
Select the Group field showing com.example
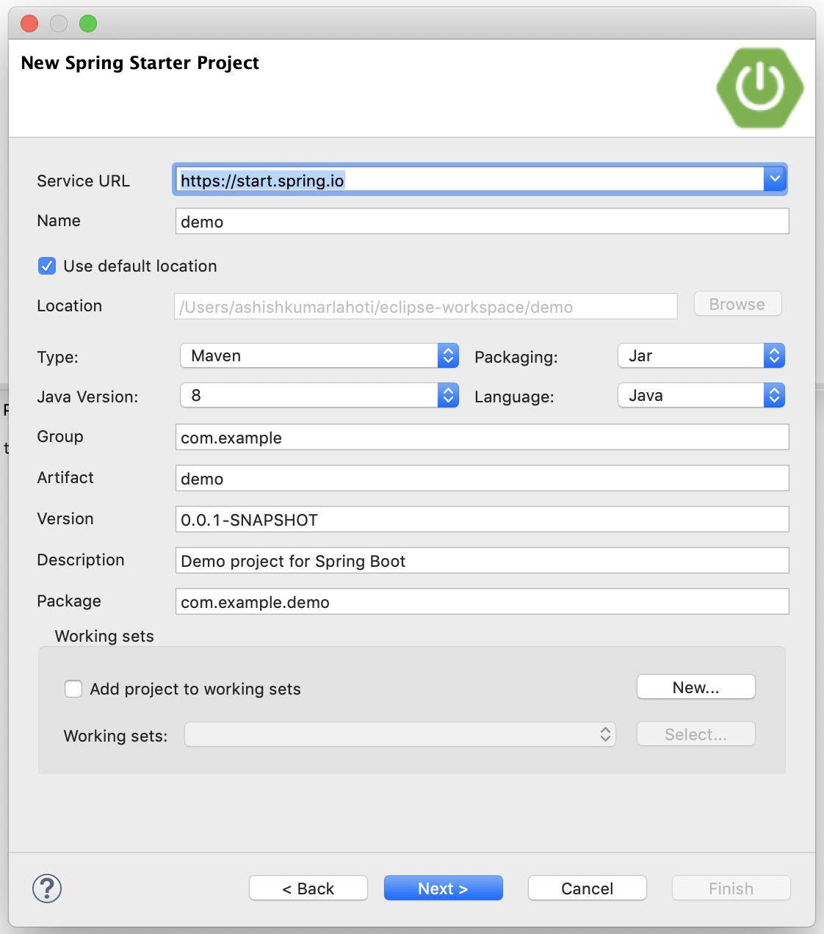tap(482, 437)
